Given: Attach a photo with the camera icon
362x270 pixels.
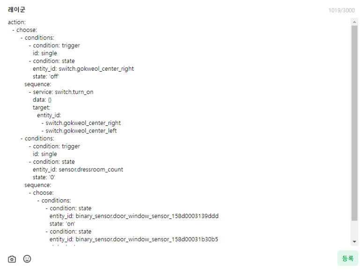Looking at the screenshot, I should [12, 259].
